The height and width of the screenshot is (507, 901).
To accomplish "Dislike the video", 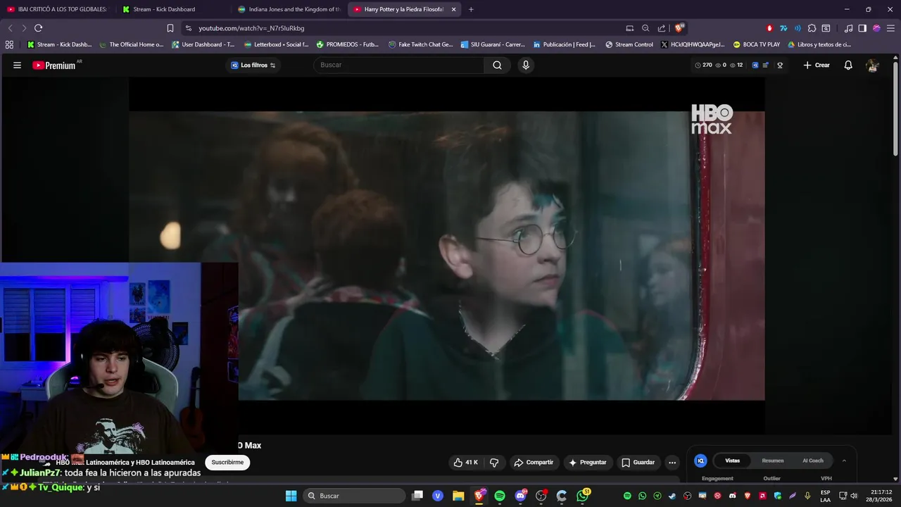I will 494,463.
